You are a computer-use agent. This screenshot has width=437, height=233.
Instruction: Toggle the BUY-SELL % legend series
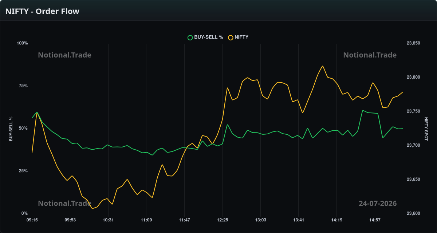(x=205, y=37)
